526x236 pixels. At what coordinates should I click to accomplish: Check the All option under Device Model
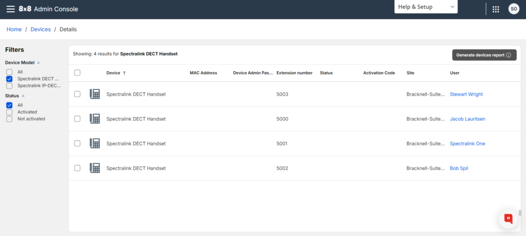(x=9, y=72)
